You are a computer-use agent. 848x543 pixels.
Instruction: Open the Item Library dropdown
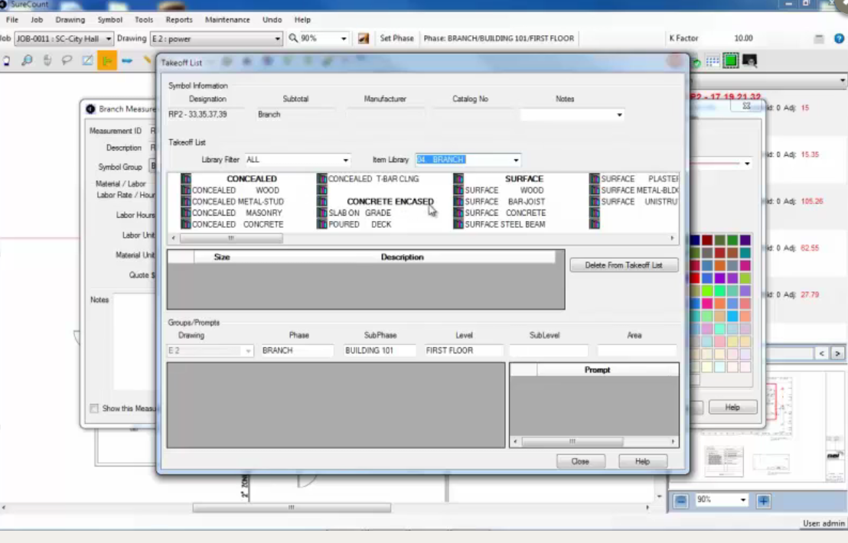pyautogui.click(x=516, y=161)
